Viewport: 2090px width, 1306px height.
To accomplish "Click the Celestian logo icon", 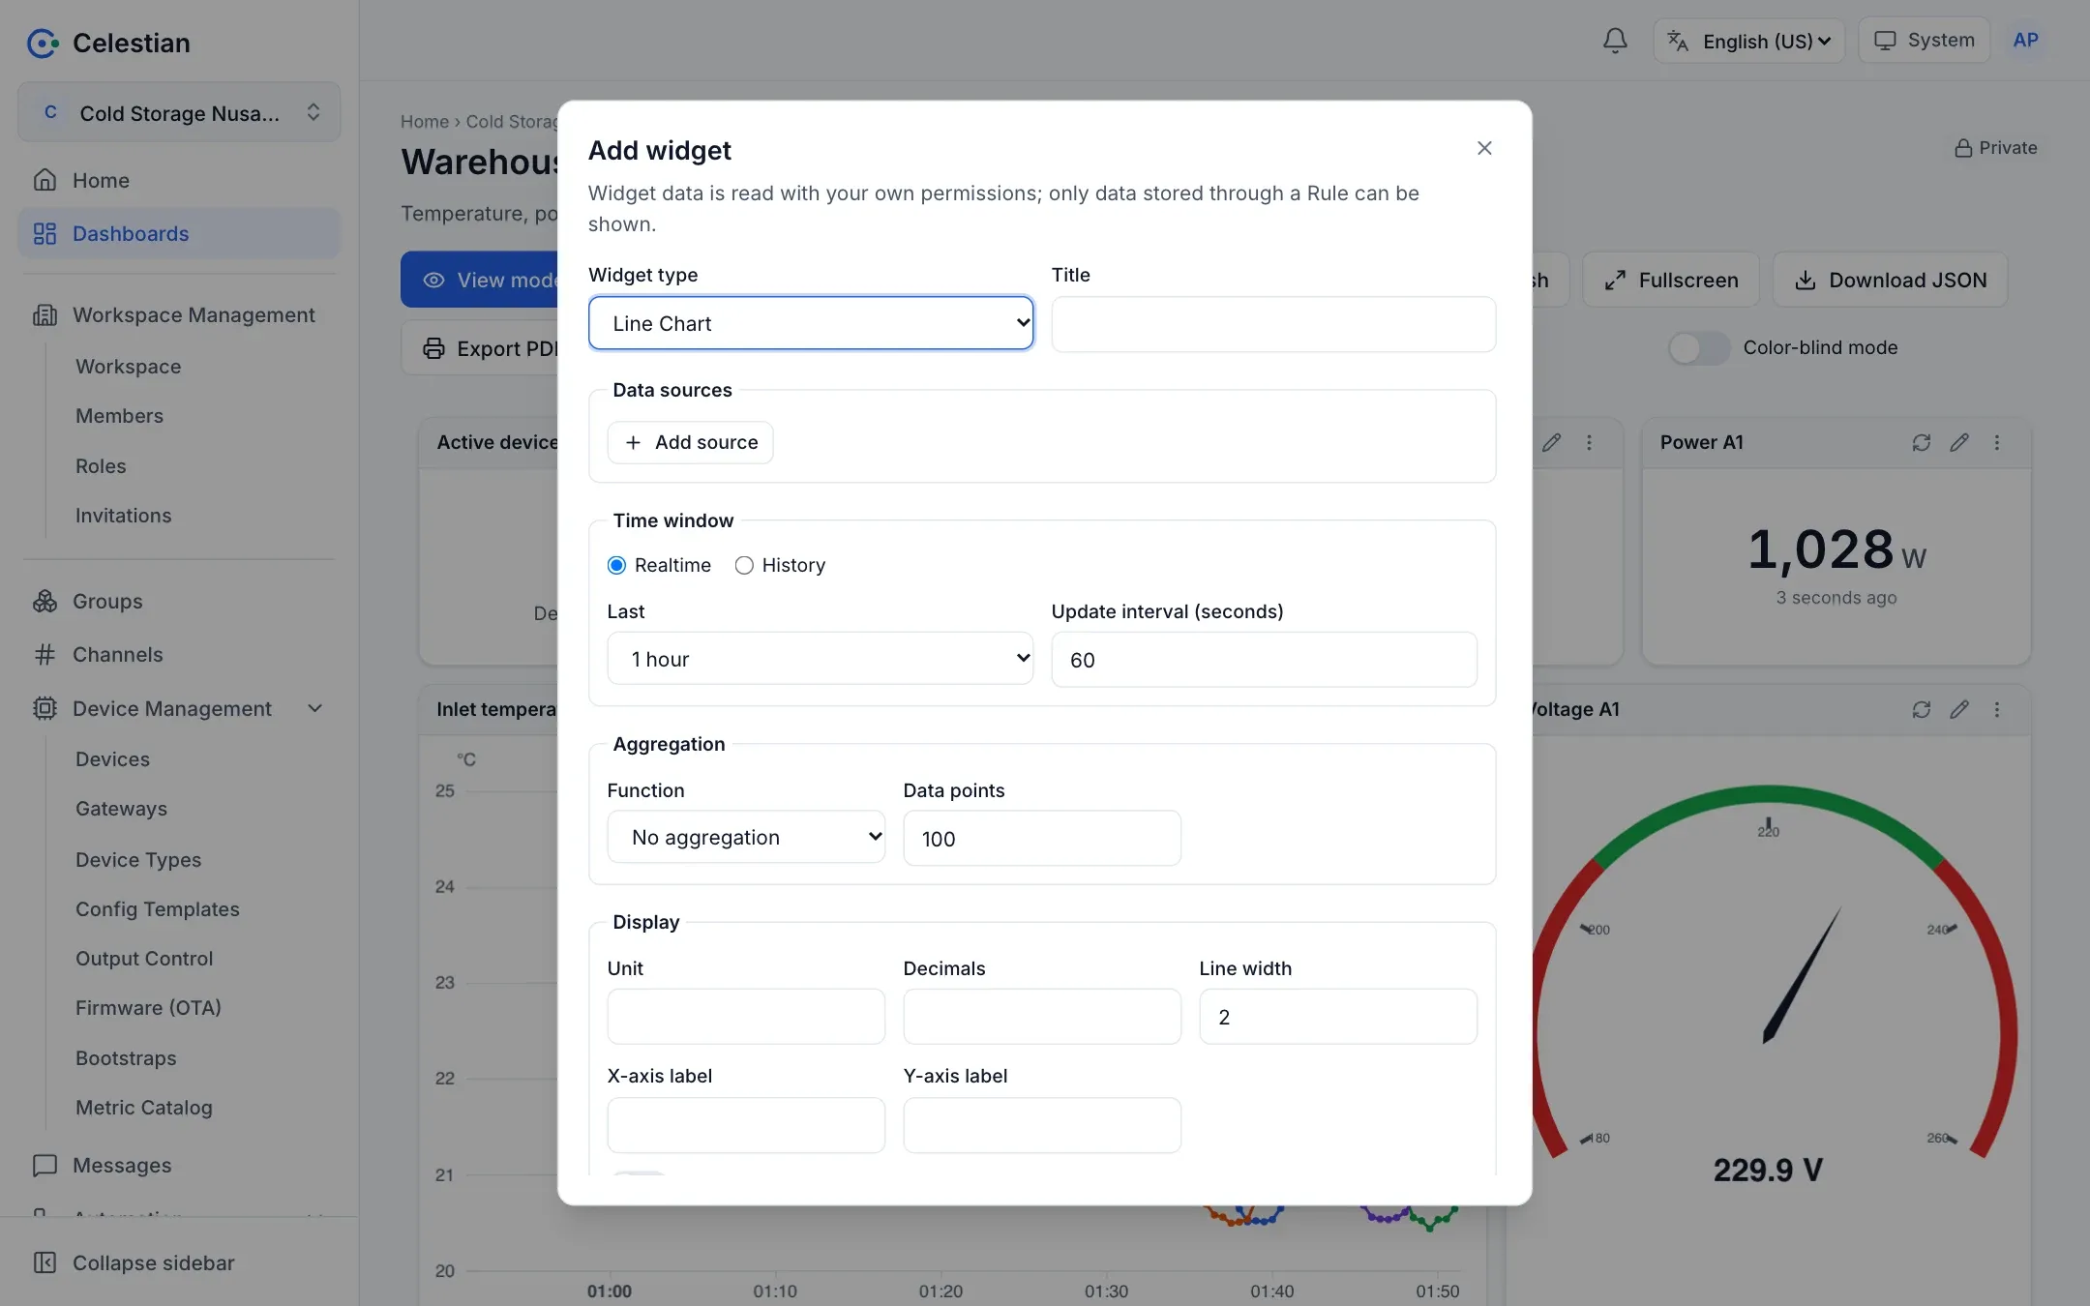I will (43, 43).
